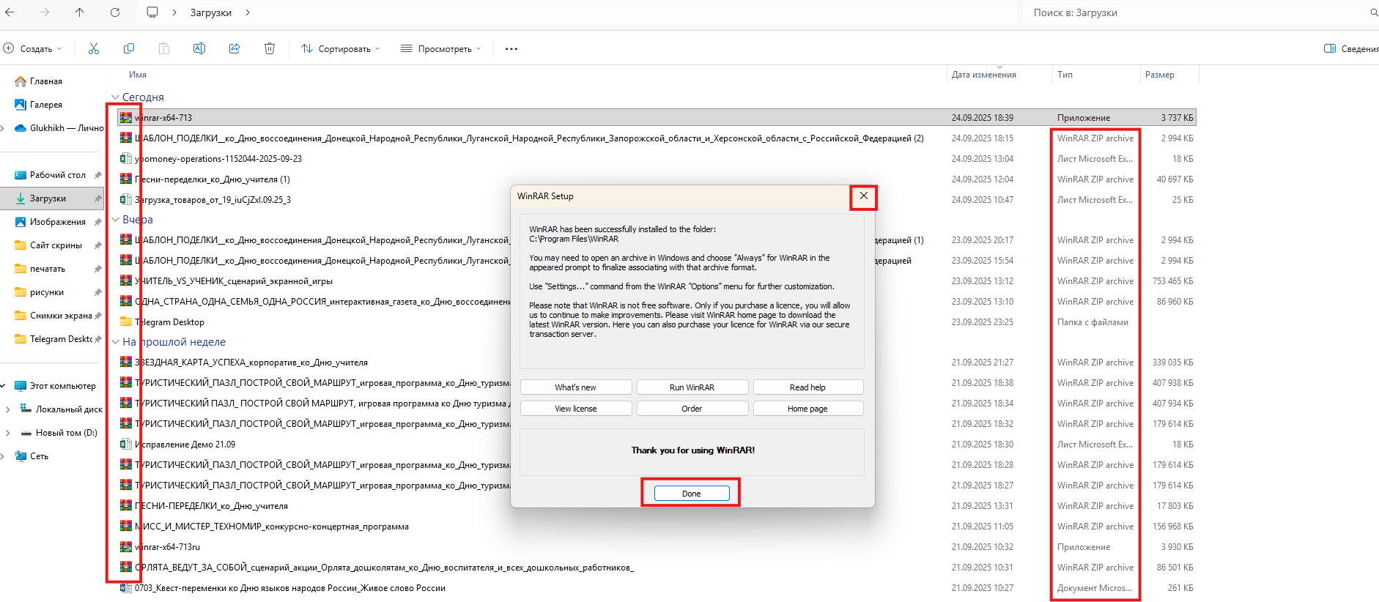
Task: Click the Share icon in toolbar
Action: tap(234, 48)
